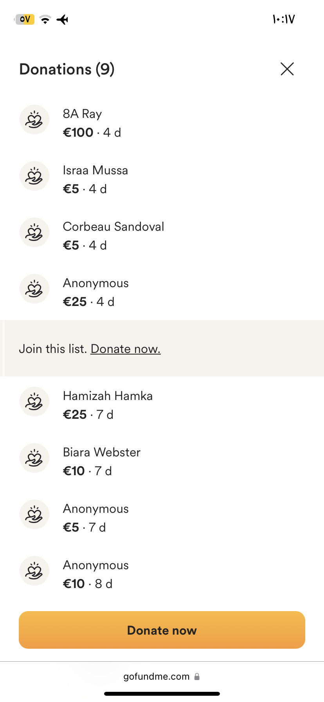Image resolution: width=324 pixels, height=702 pixels.
Task: Select the 8A Ray donor name
Action: (x=82, y=114)
